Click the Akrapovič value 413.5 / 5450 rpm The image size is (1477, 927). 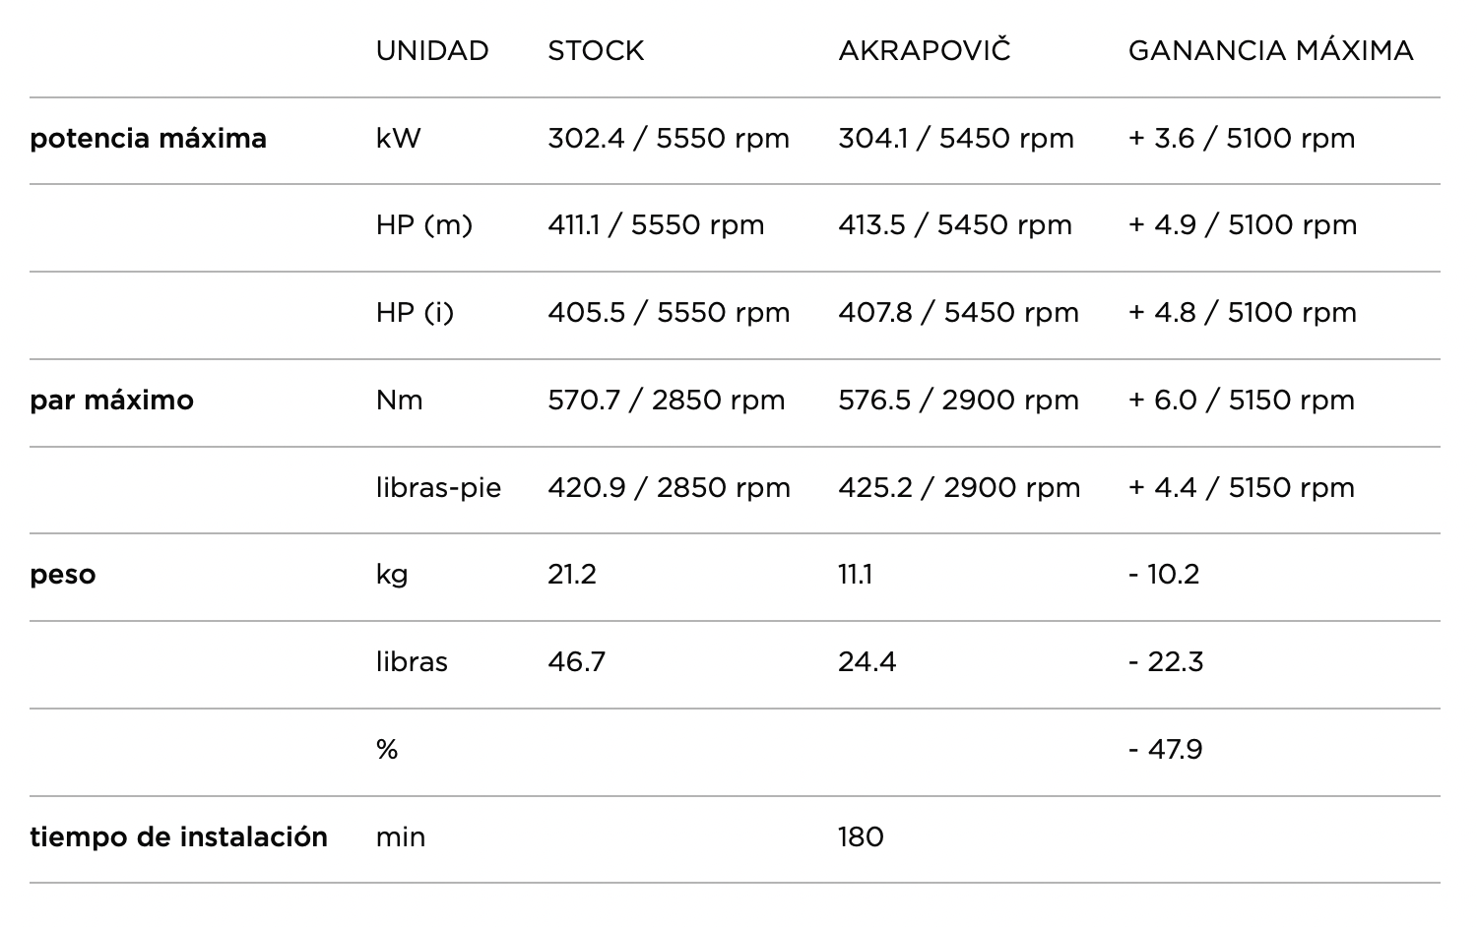tap(955, 225)
